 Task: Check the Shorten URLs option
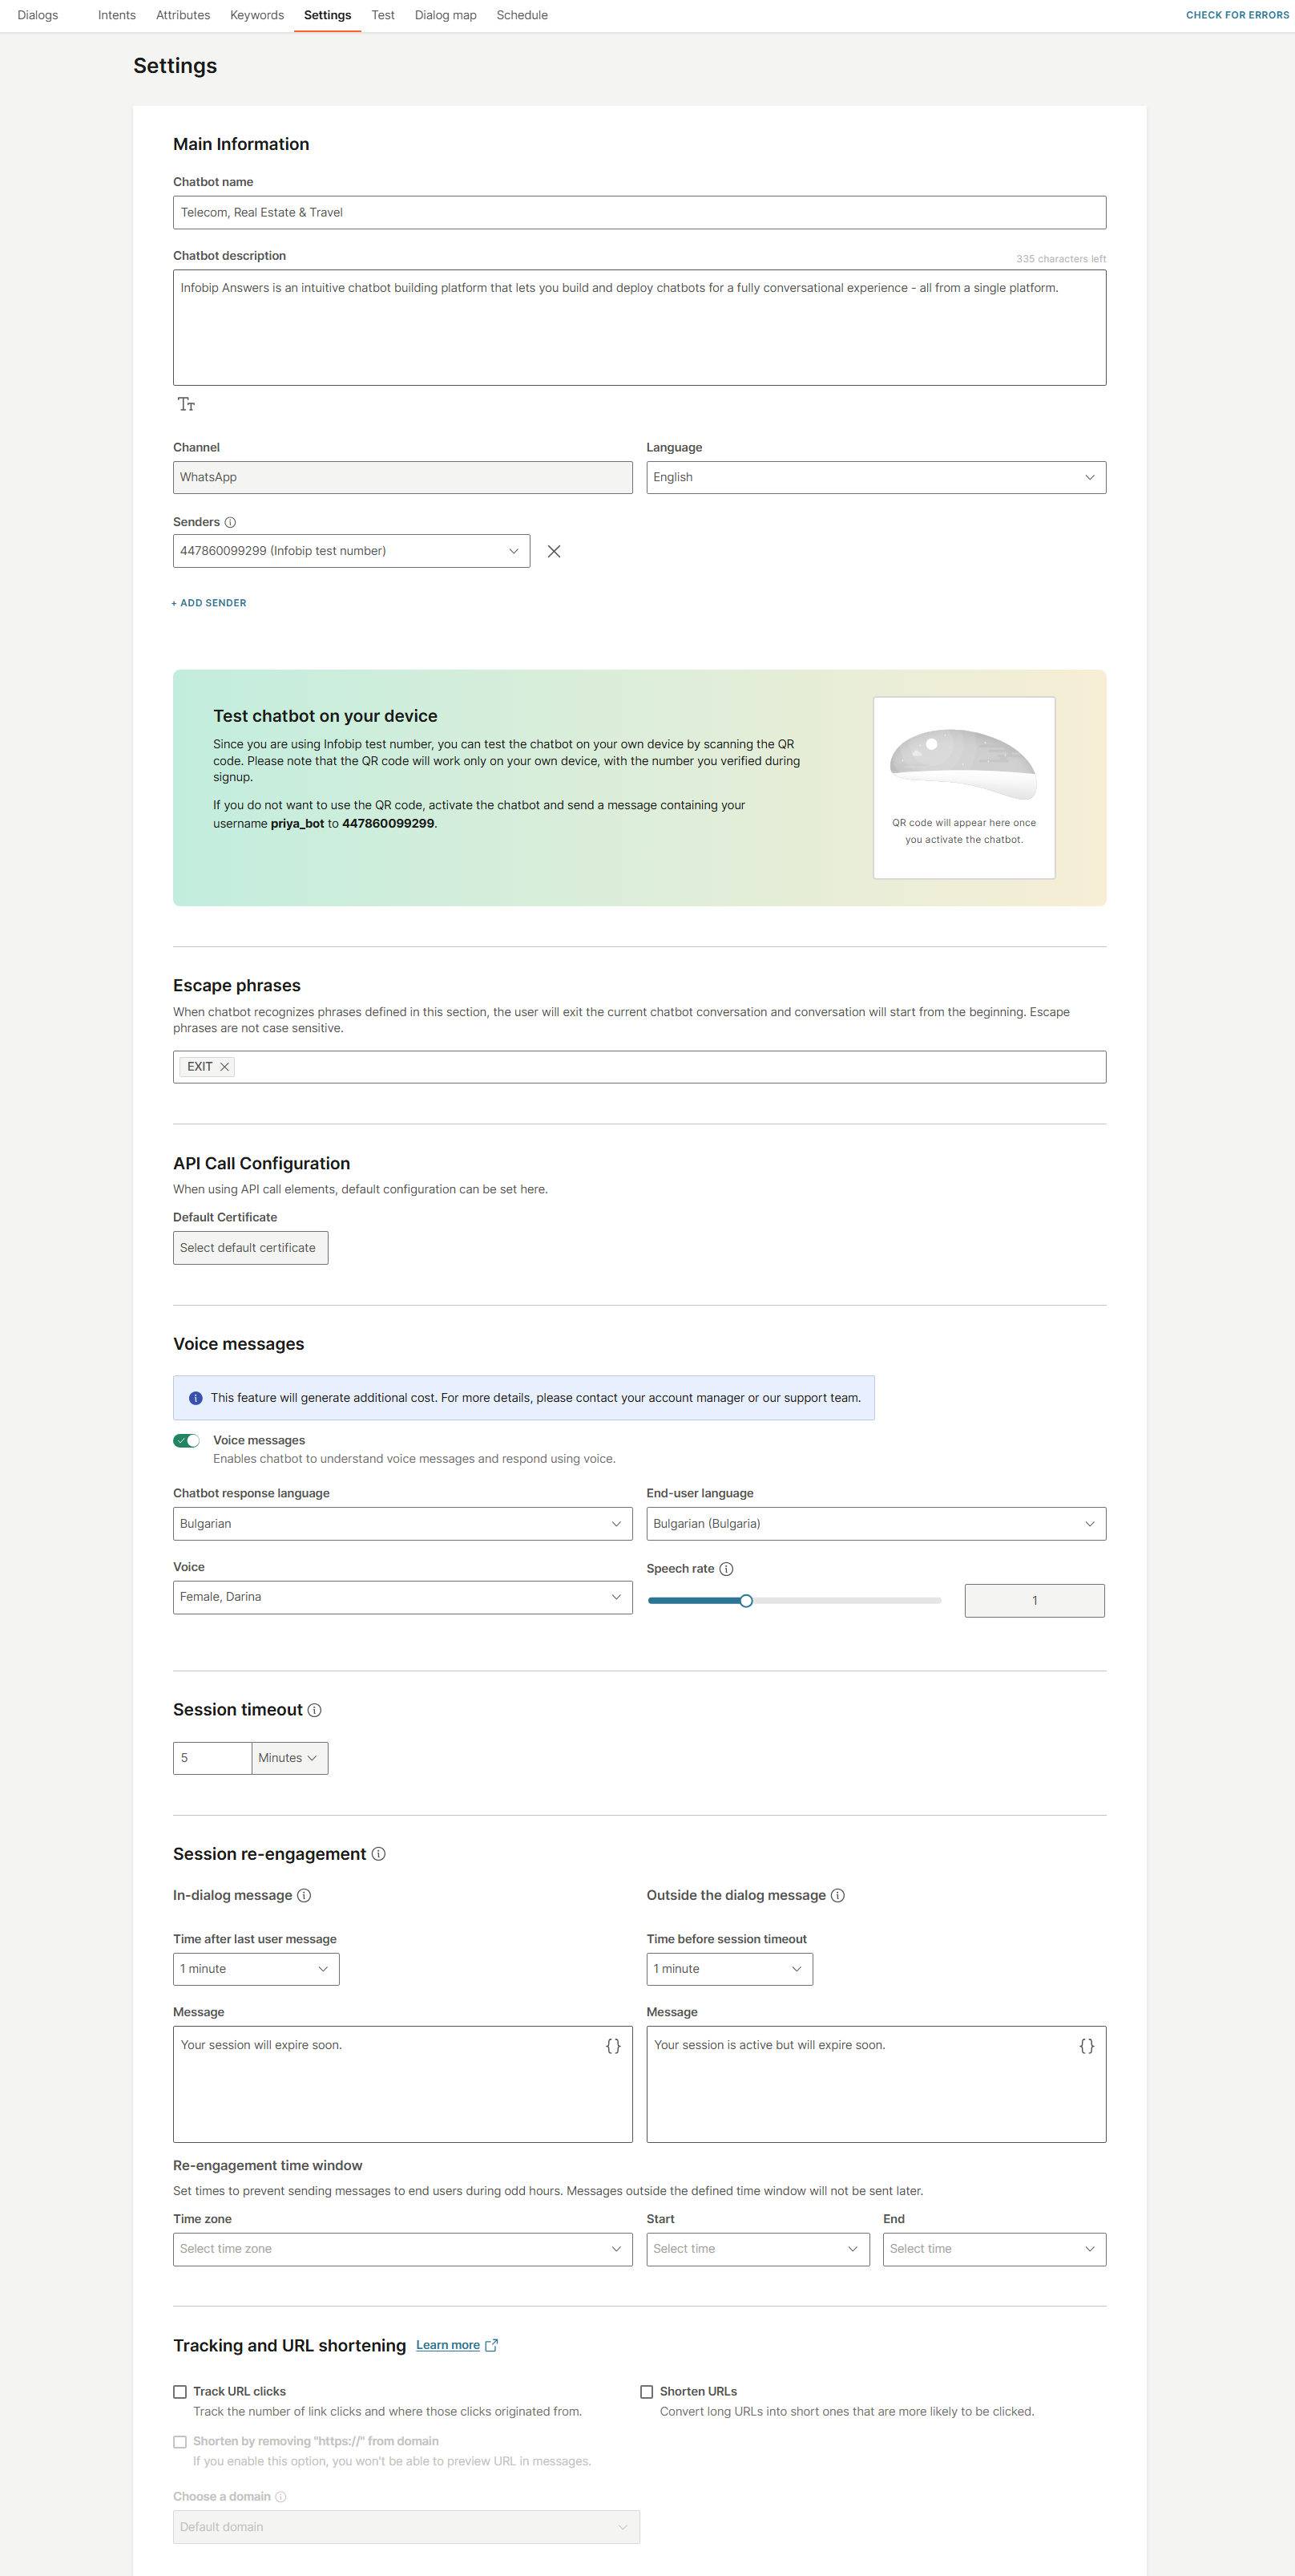pyautogui.click(x=647, y=2391)
